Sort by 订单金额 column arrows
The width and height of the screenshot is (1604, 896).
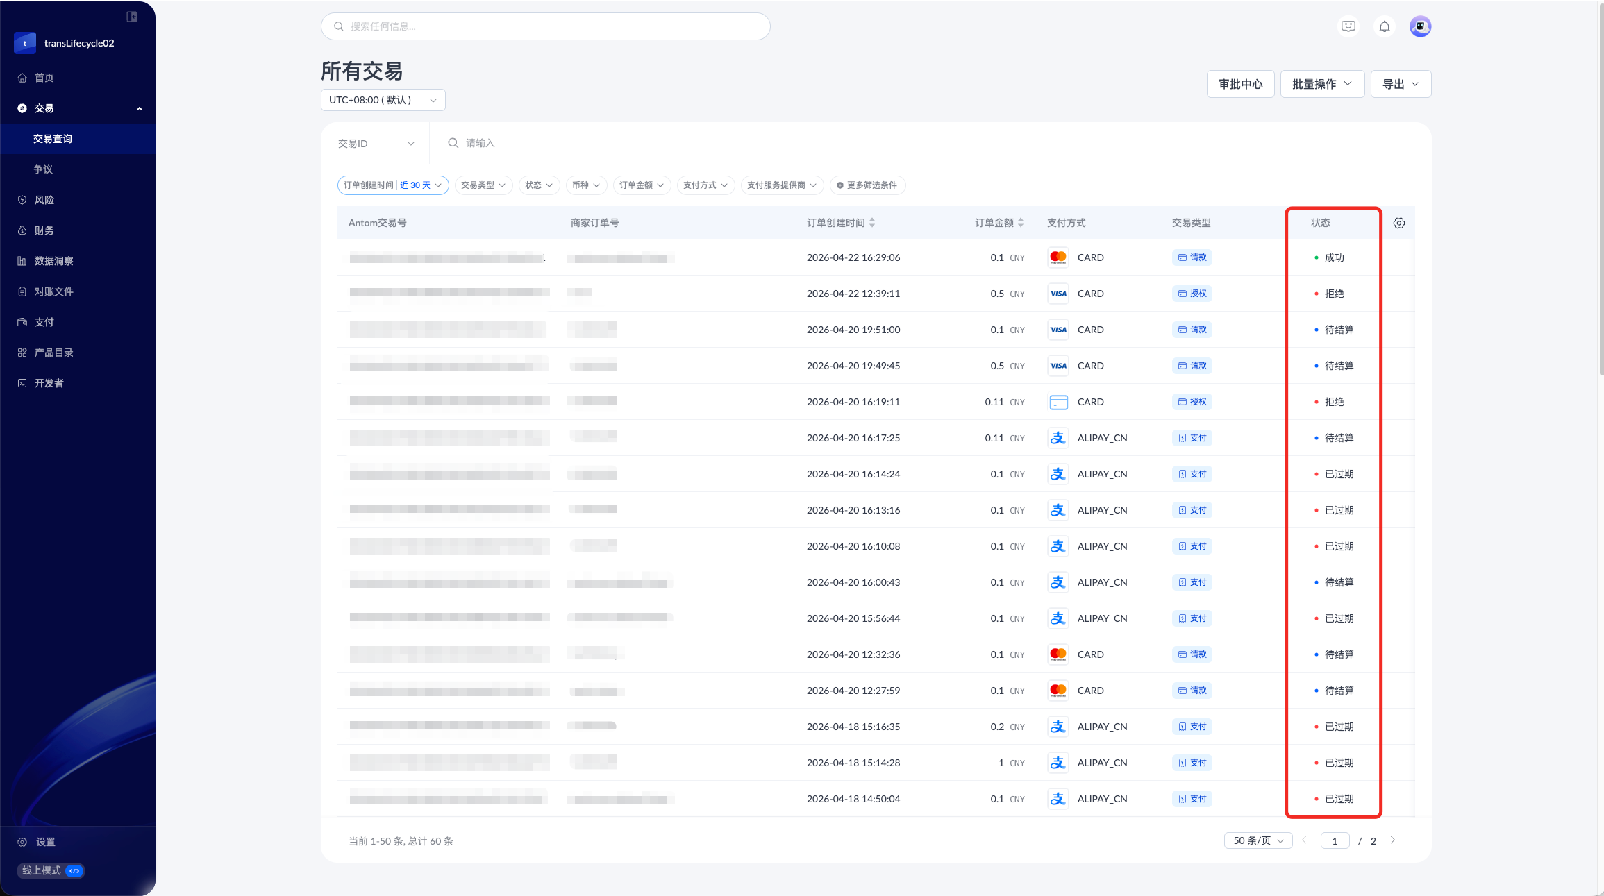pyautogui.click(x=1021, y=223)
